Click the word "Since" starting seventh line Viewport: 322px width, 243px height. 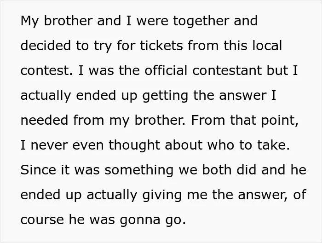tap(38, 170)
